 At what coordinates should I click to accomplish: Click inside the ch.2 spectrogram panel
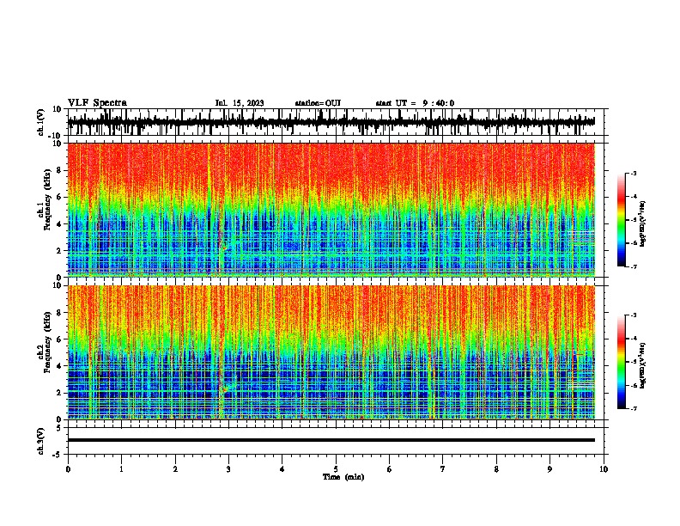tap(331, 352)
